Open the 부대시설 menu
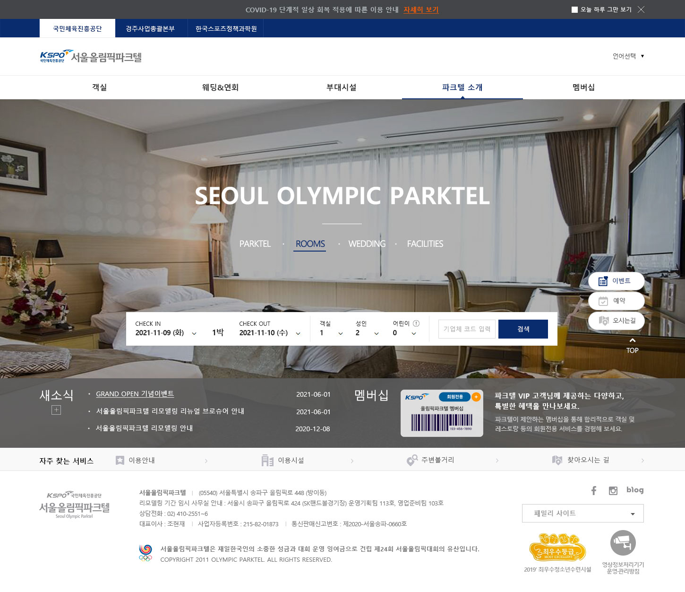Image resolution: width=685 pixels, height=592 pixels. click(341, 87)
